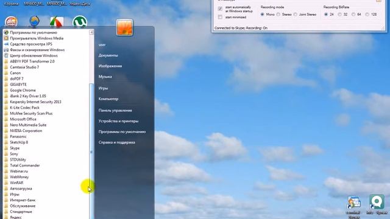Screen dimensions: 390x219
Task: Expand the Google Chrome folder
Action: coord(20,90)
